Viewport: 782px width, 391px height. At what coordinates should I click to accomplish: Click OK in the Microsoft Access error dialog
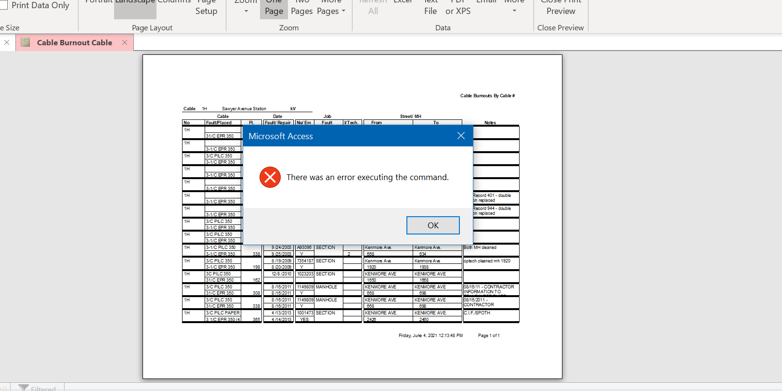coord(433,225)
